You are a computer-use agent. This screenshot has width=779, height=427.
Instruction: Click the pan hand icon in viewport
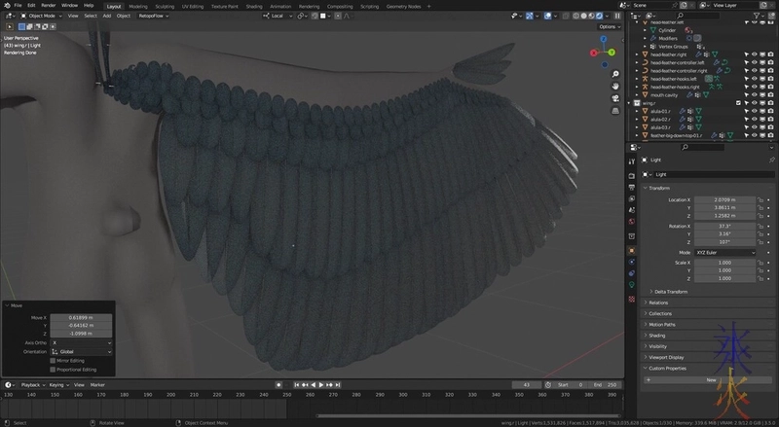point(614,86)
